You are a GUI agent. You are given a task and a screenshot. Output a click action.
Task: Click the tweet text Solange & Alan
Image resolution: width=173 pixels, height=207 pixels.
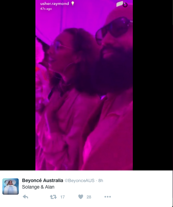[x=38, y=187]
